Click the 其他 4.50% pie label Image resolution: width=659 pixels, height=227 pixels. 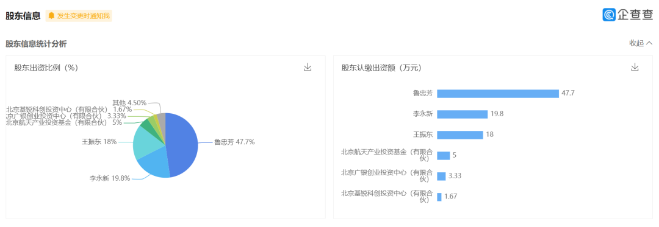tap(129, 102)
